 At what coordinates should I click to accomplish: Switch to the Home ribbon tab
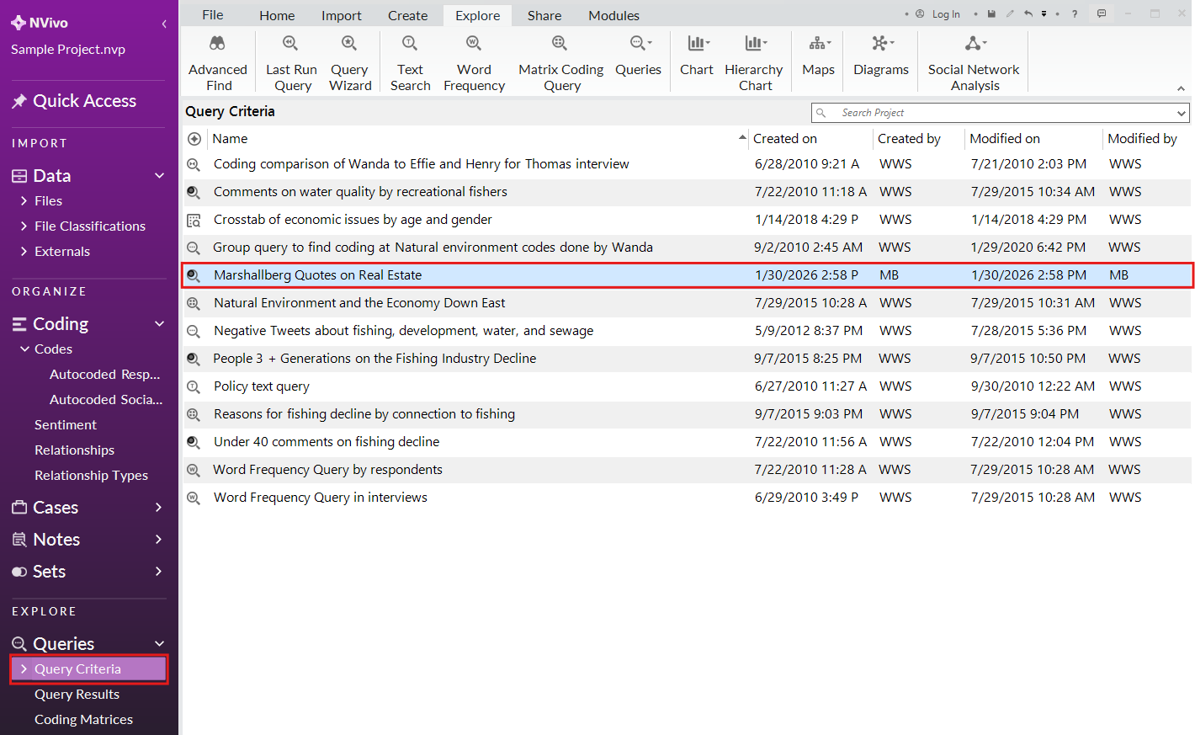pyautogui.click(x=277, y=15)
